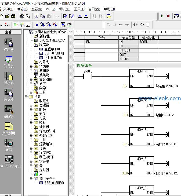Open the 工具(T) menu

pos(79,9)
